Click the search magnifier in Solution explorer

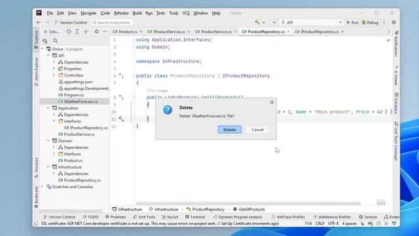pos(55,41)
